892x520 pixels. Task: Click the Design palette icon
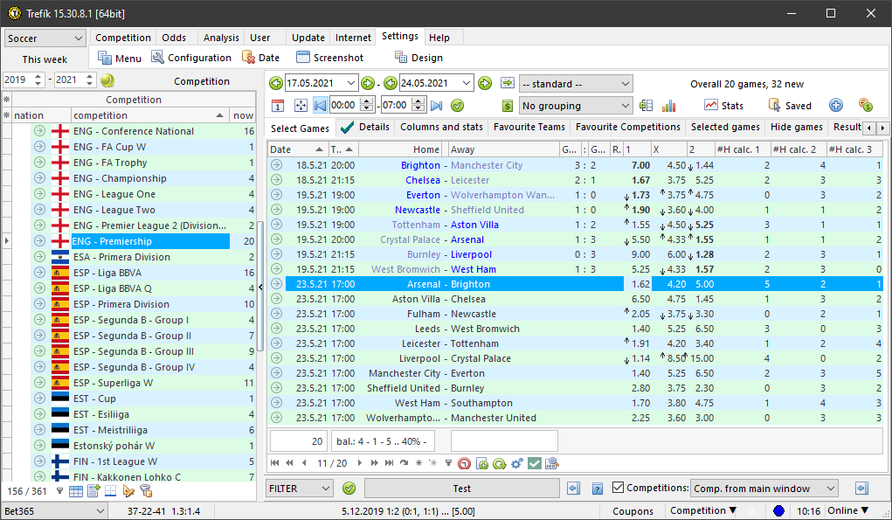pos(401,58)
